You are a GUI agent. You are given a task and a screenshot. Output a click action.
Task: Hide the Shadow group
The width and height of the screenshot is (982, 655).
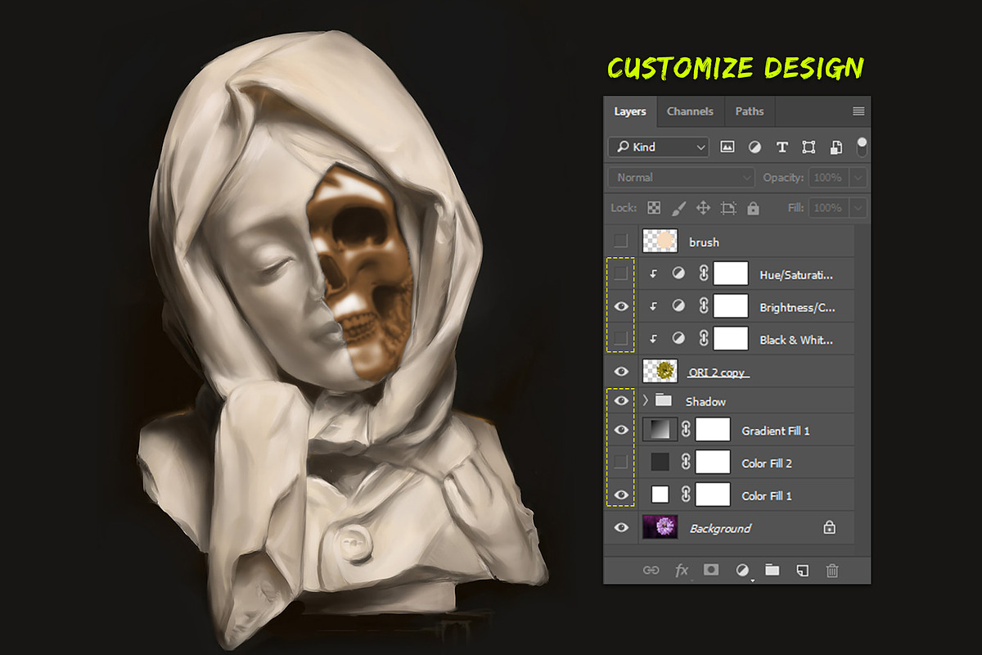click(621, 400)
